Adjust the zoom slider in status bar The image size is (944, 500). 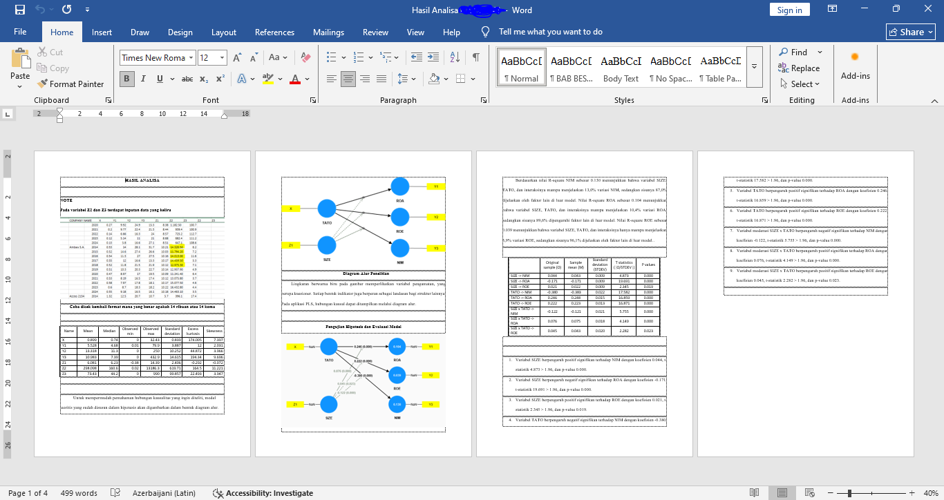[x=849, y=493]
